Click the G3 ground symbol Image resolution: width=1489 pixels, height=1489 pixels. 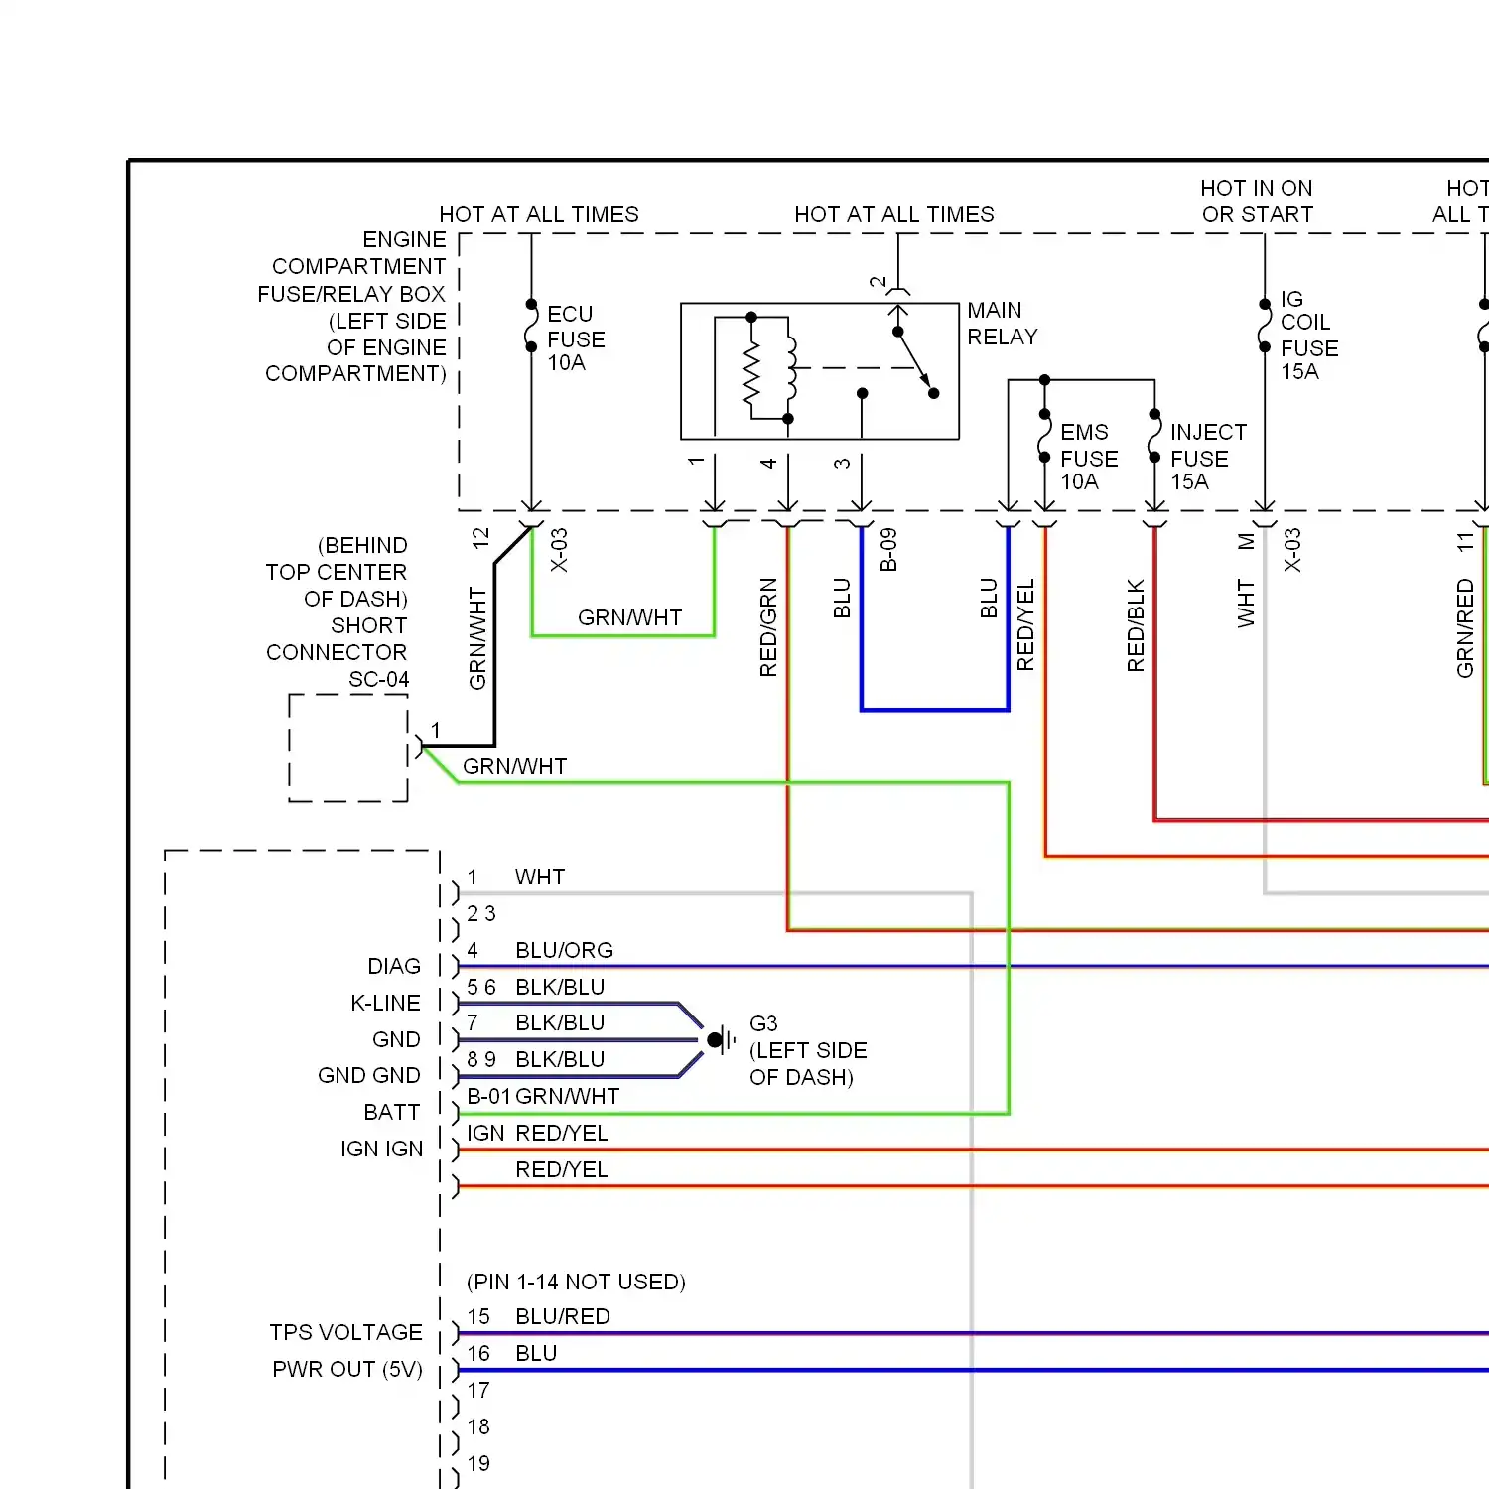(x=721, y=1040)
